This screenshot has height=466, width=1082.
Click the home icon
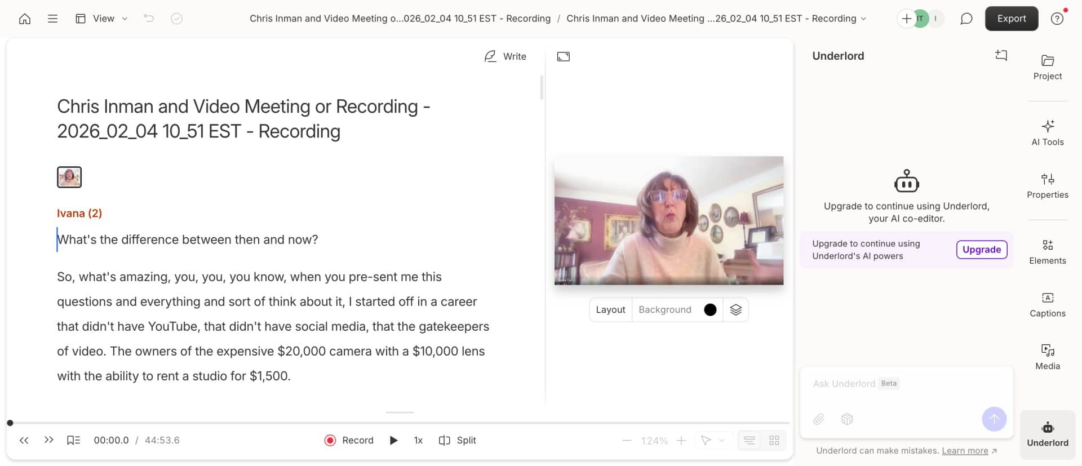pos(25,19)
